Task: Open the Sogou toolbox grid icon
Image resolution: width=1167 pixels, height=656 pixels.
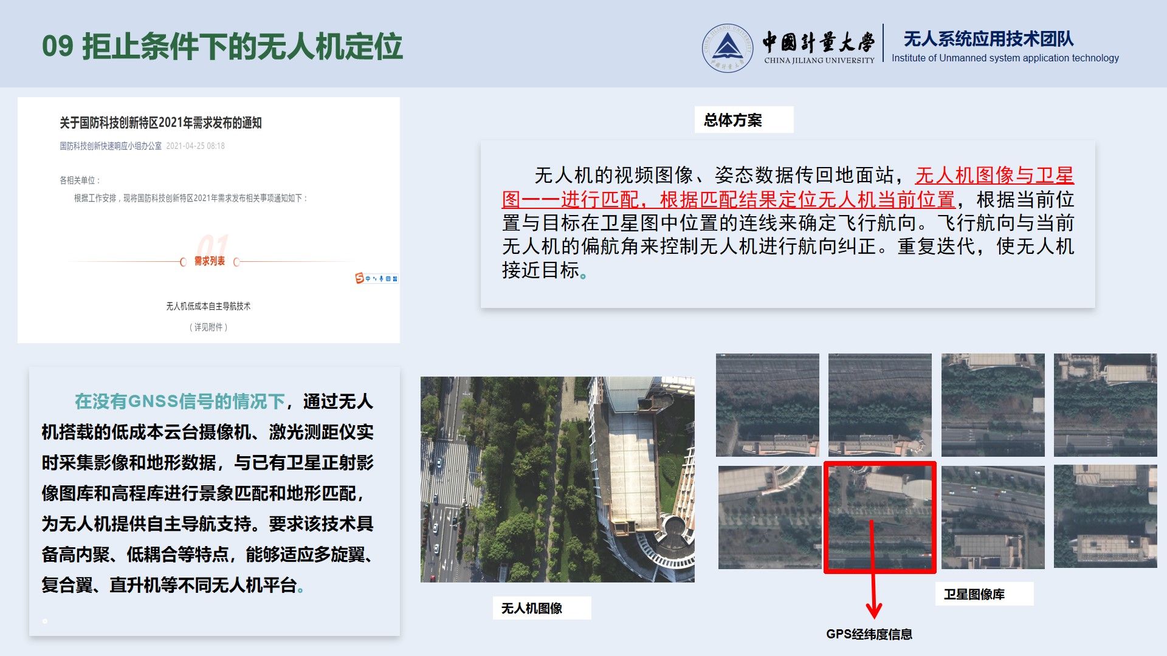Action: 395,279
